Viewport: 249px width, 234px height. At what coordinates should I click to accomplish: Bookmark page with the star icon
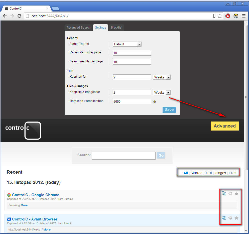pyautogui.click(x=220, y=16)
